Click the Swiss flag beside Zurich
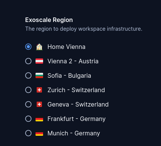This screenshot has width=161, height=146. (39, 90)
